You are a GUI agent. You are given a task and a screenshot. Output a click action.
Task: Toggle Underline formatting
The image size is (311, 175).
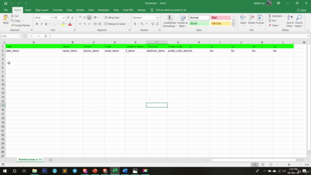click(x=46, y=24)
